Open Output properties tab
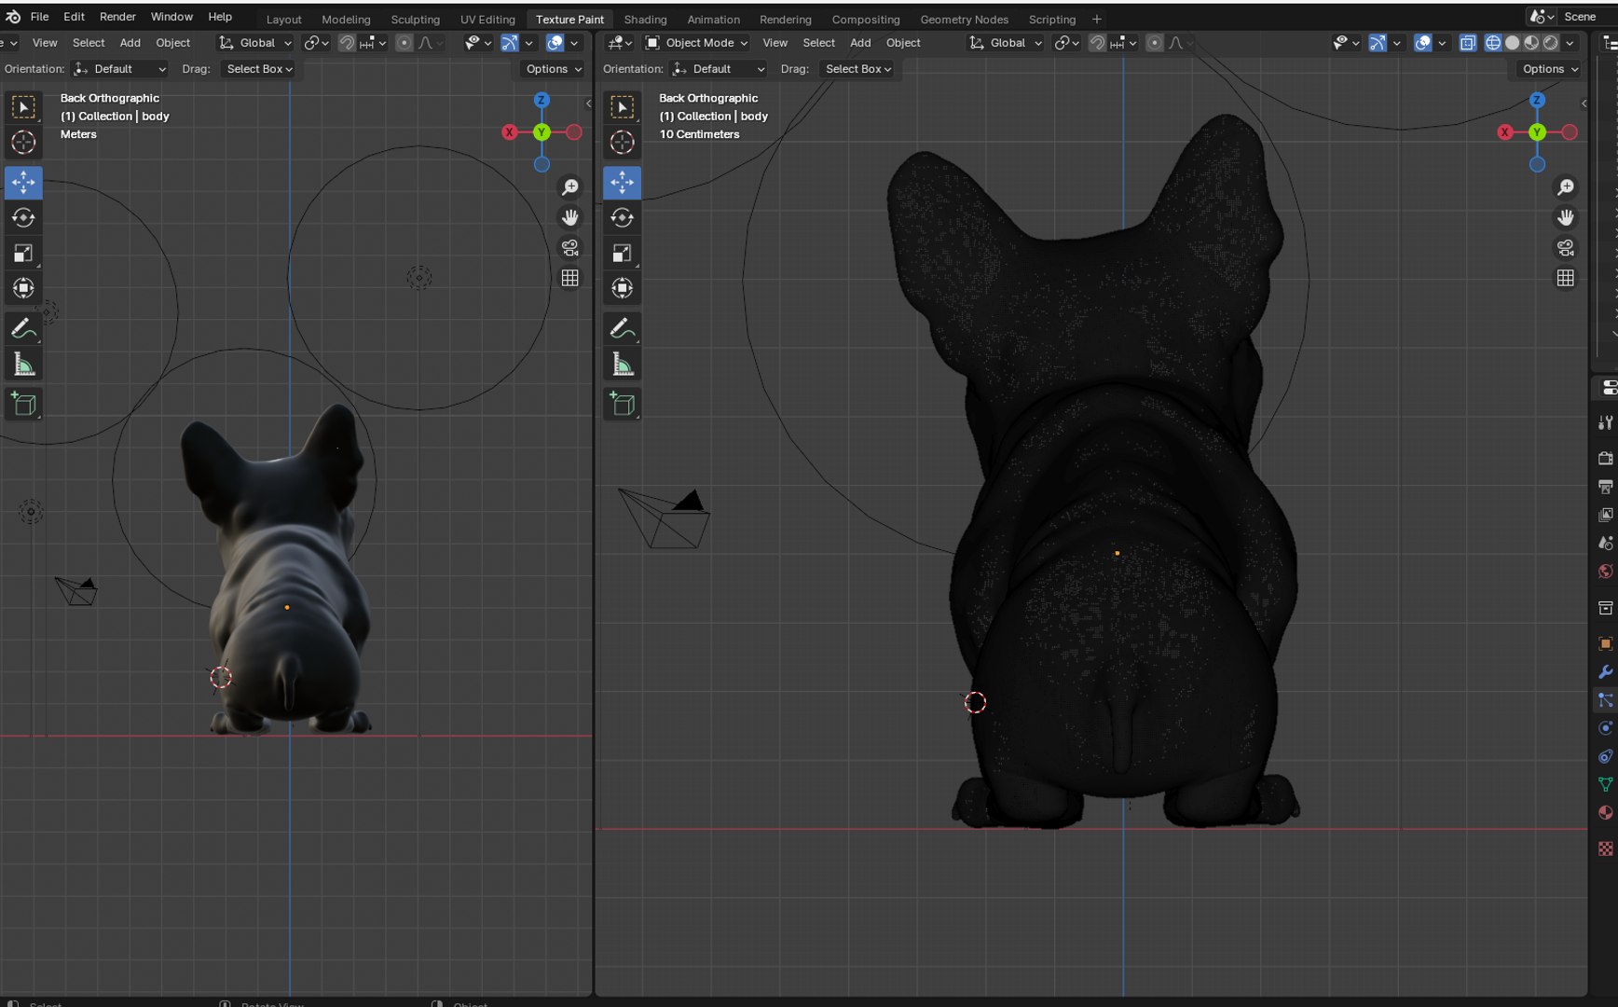Image resolution: width=1618 pixels, height=1007 pixels. point(1605,487)
